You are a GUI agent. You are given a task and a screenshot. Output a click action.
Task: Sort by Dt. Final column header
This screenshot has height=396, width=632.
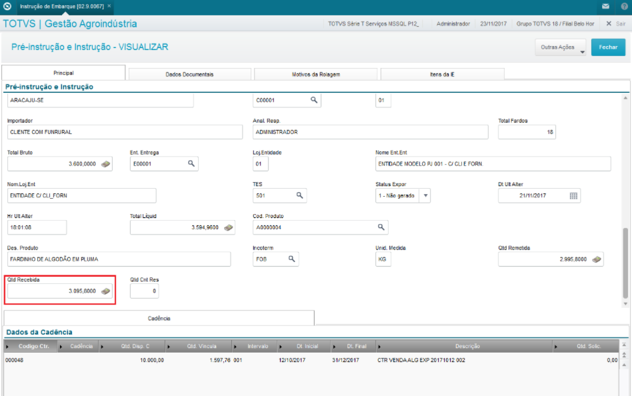353,346
